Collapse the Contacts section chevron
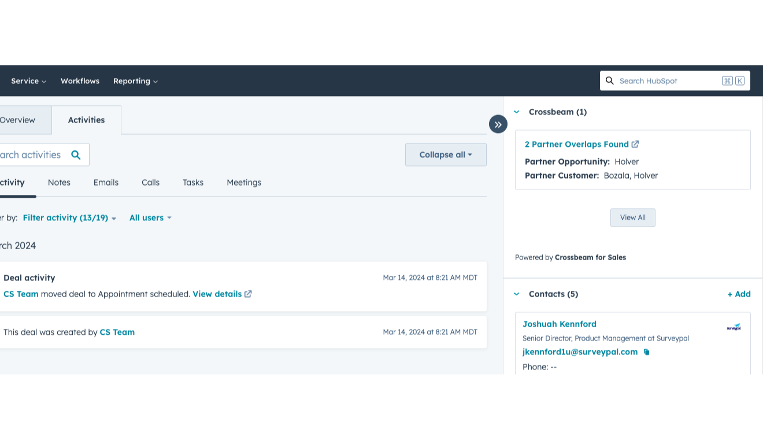The image size is (763, 429). (517, 294)
